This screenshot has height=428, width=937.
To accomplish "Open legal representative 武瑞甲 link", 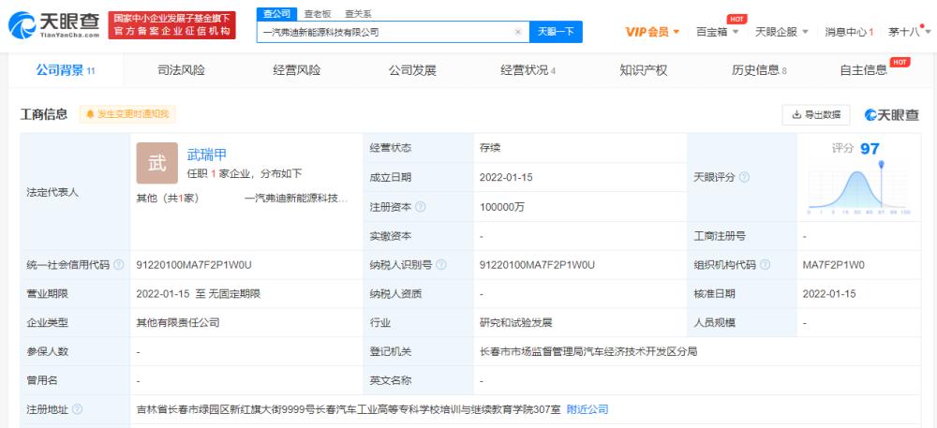I will coord(207,155).
